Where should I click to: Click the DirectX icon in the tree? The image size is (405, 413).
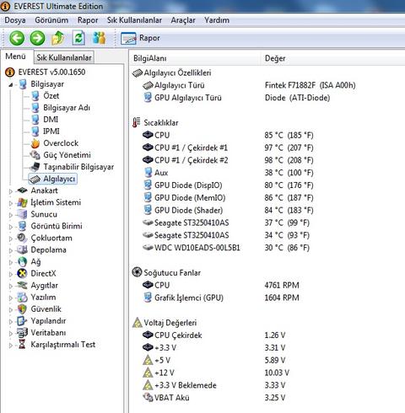point(22,273)
